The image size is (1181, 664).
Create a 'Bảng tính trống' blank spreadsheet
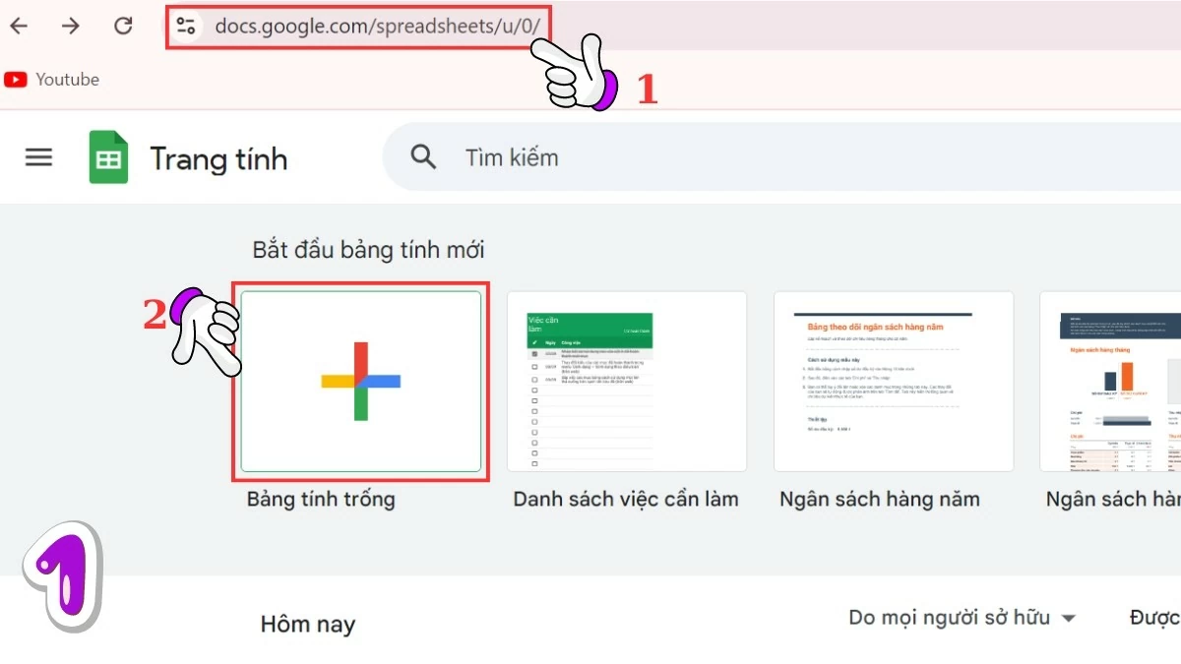(360, 383)
